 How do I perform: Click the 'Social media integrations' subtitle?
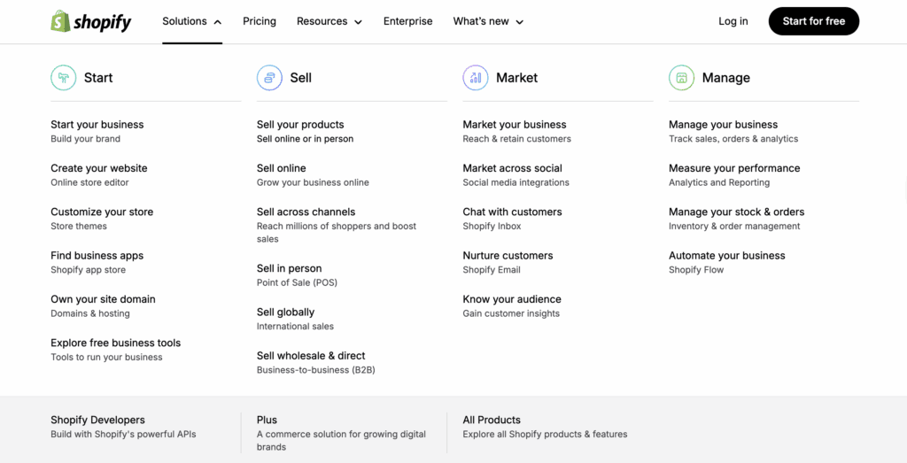516,182
